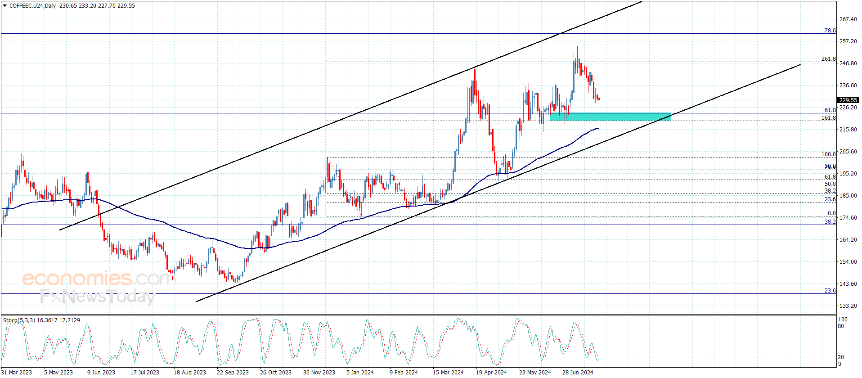Click the 205.60 price axis label
Screen dimensions: 862x378
point(848,152)
